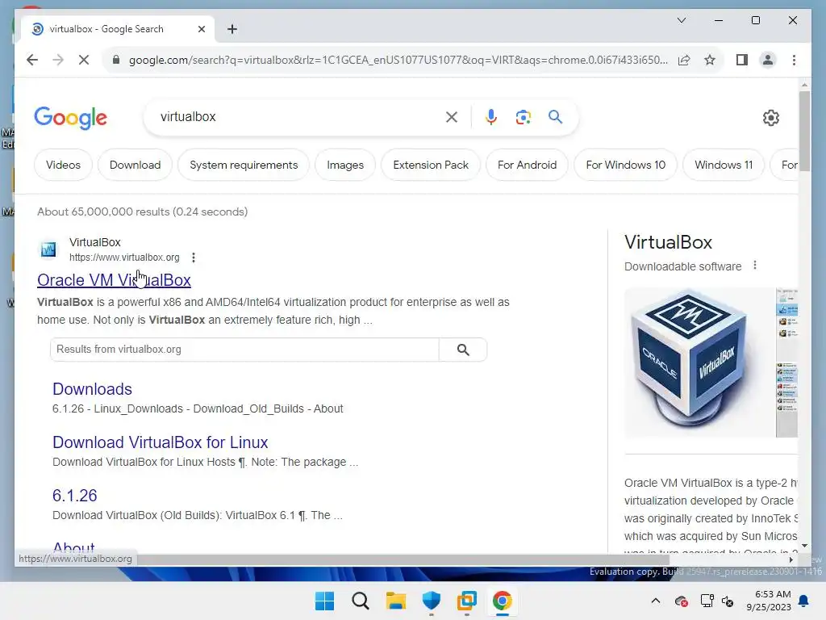Click the voice search microphone icon
Viewport: 826px width, 620px height.
(x=491, y=116)
